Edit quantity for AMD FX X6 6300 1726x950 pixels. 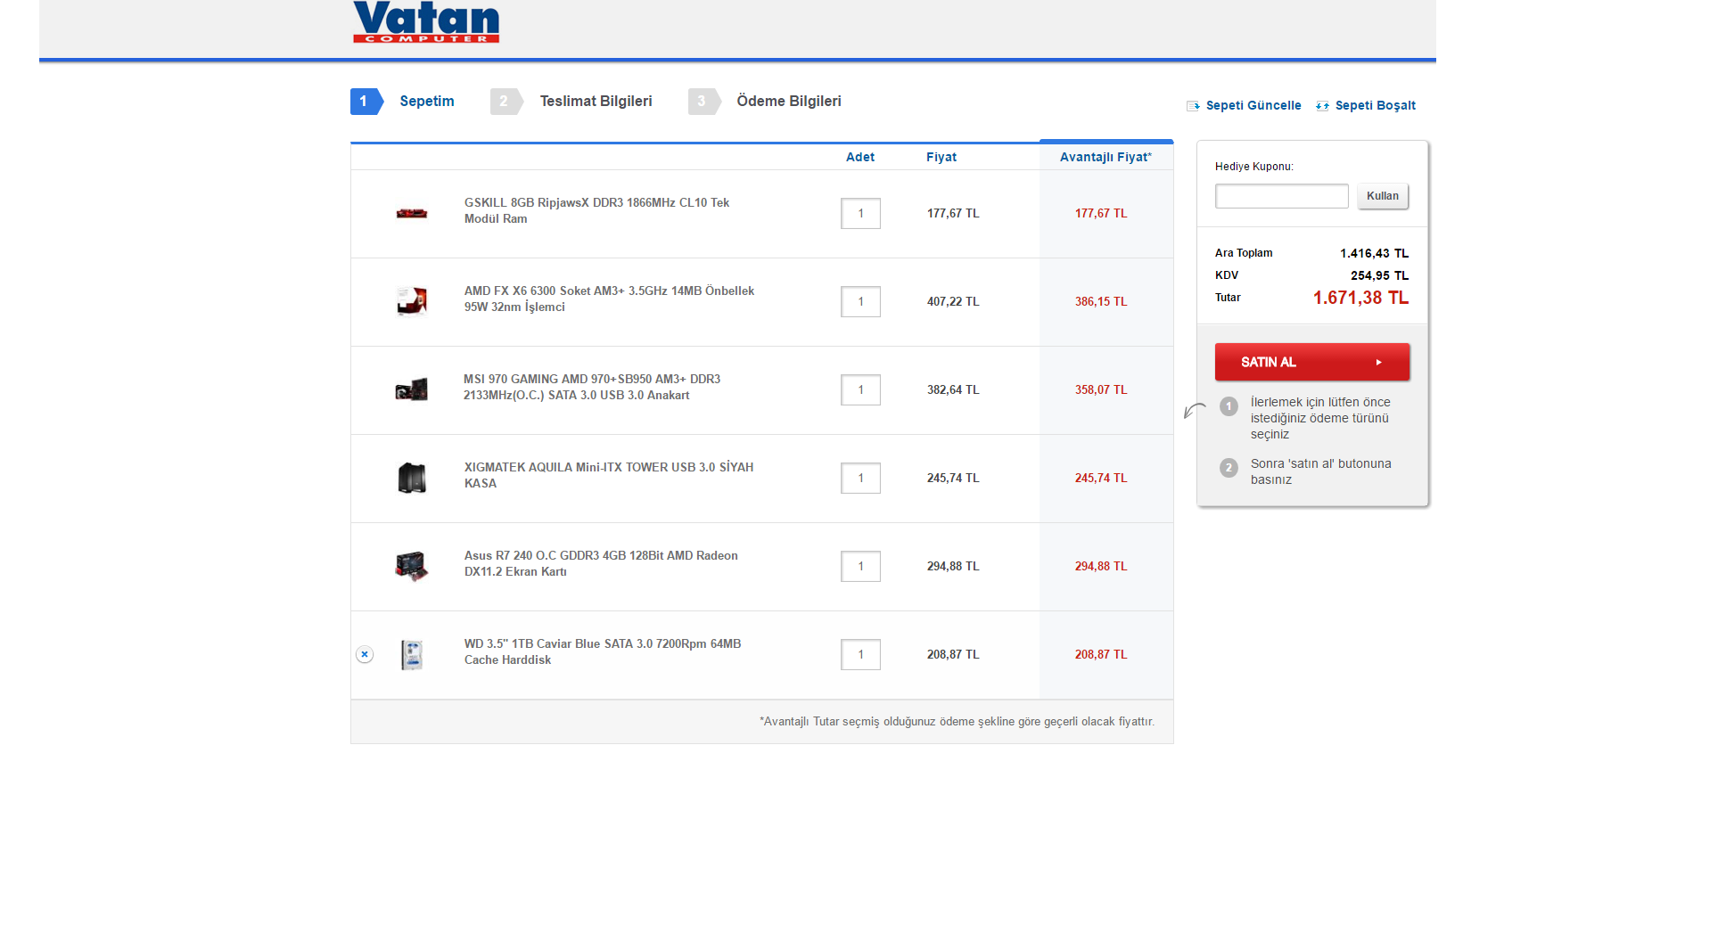860,302
